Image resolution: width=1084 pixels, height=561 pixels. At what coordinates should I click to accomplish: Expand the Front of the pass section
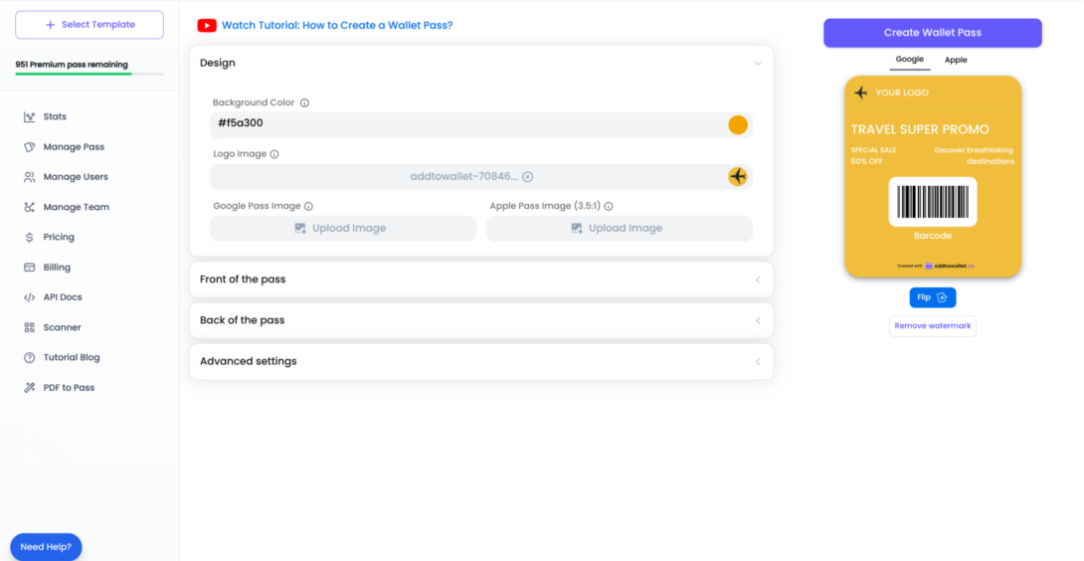tap(757, 280)
